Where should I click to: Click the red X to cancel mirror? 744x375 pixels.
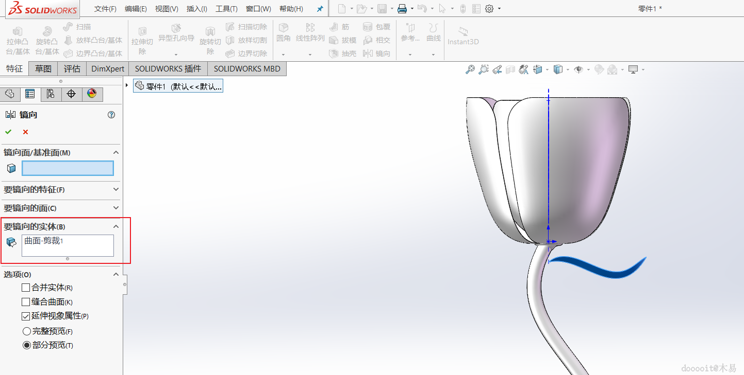click(x=25, y=132)
